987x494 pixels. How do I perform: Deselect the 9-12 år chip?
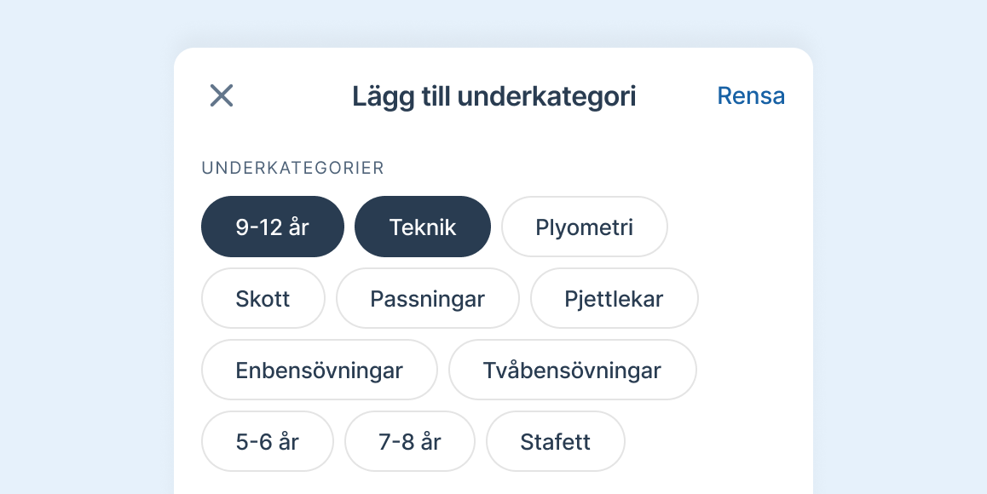click(273, 227)
